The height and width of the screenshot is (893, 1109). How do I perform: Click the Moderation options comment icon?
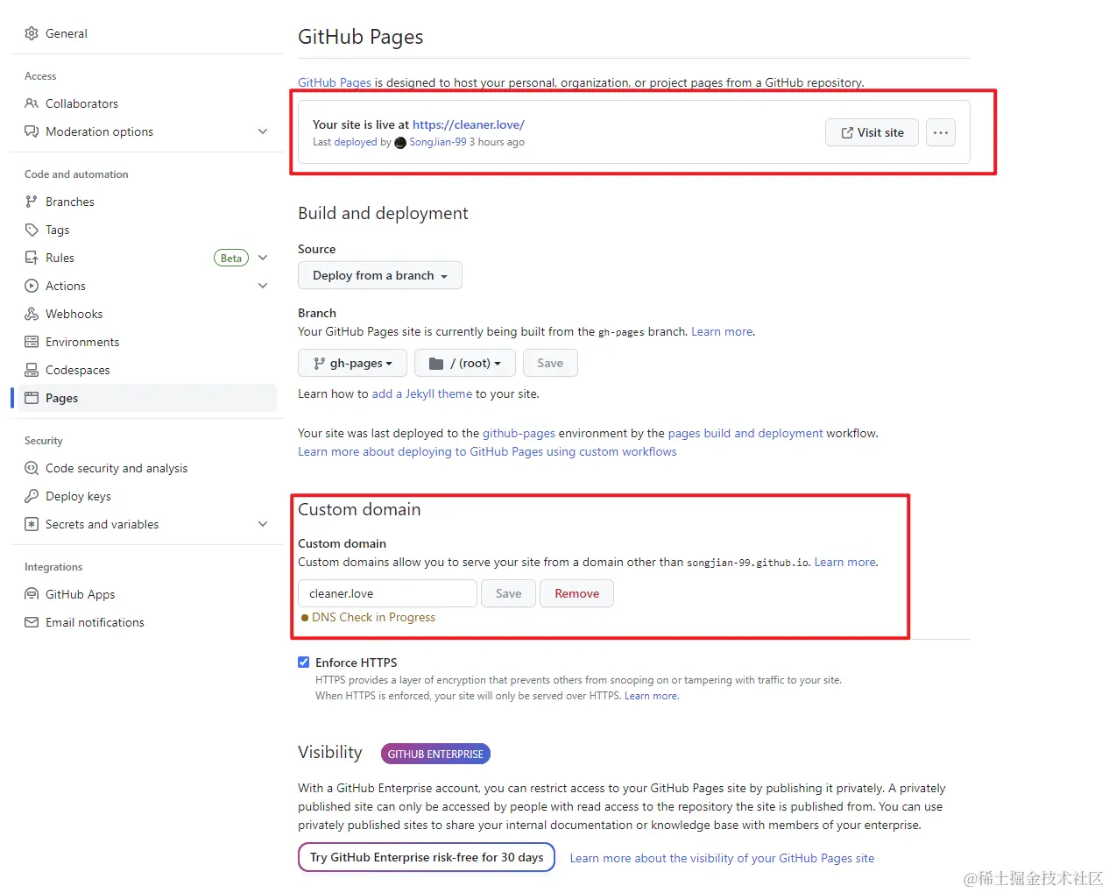32,131
